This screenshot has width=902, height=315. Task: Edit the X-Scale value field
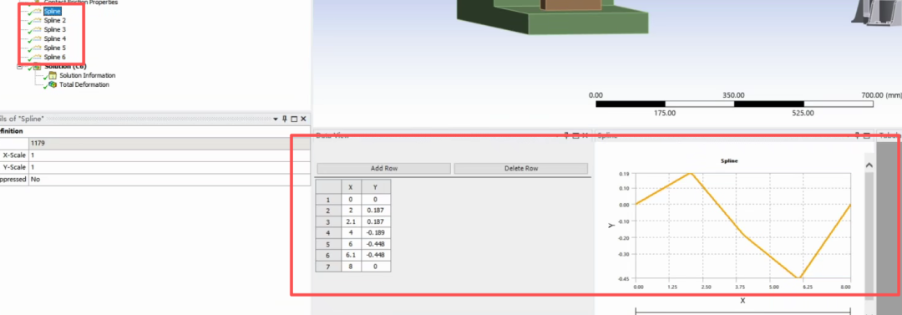169,155
